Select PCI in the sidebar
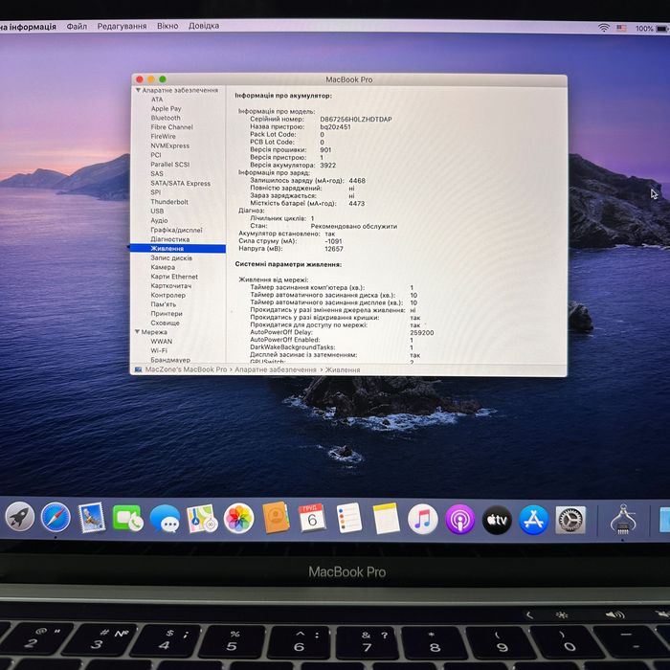This screenshot has height=670, width=670. coord(155,155)
